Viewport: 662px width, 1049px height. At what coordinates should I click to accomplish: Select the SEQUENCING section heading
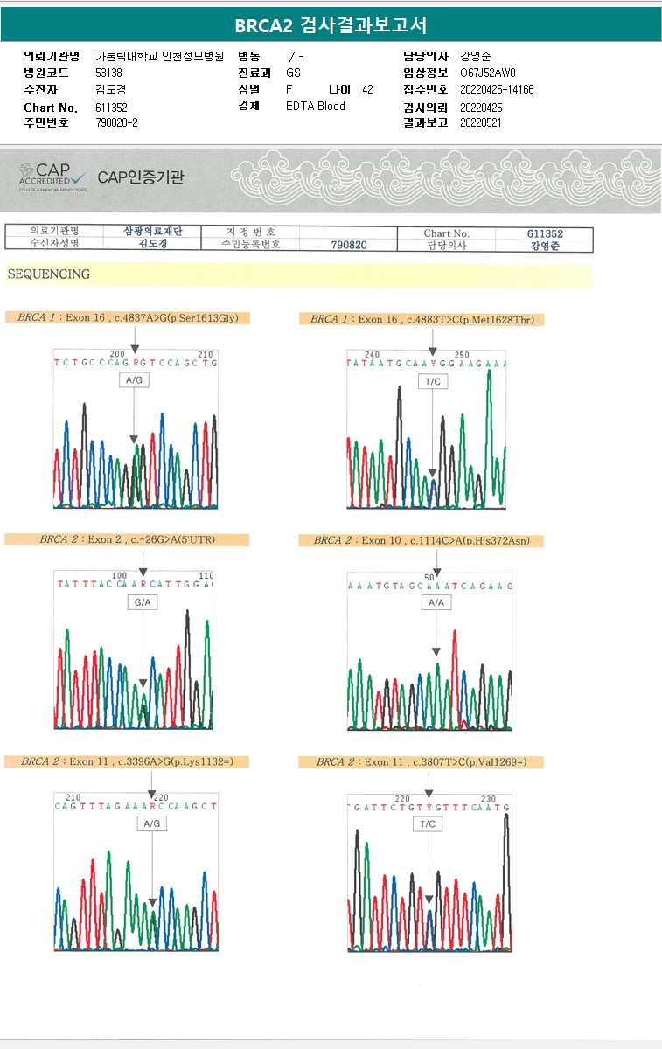[49, 274]
